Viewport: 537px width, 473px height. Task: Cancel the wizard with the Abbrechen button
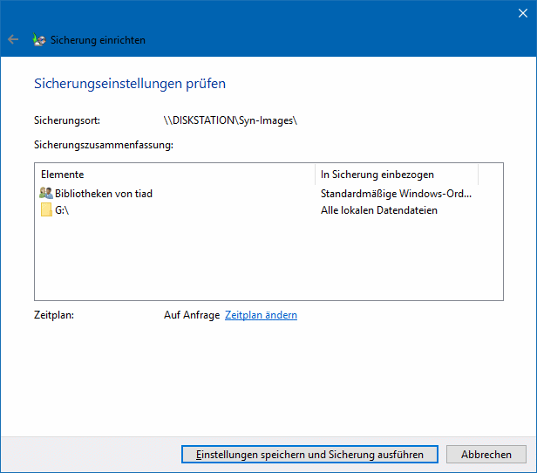pos(486,455)
